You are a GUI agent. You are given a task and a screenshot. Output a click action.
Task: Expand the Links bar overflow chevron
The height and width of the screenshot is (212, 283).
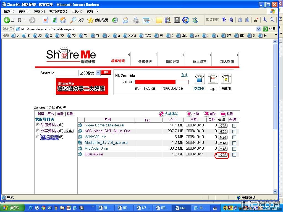coord(276,34)
